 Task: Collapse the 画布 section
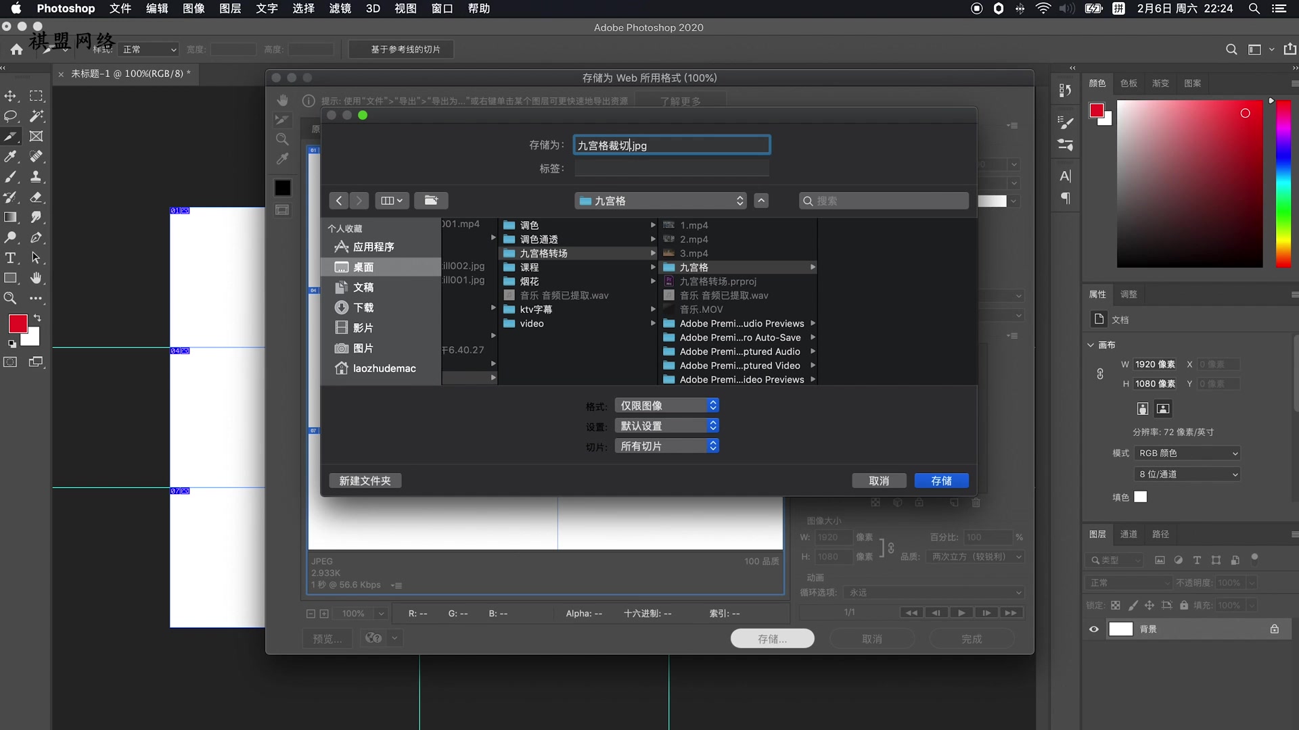(x=1091, y=345)
